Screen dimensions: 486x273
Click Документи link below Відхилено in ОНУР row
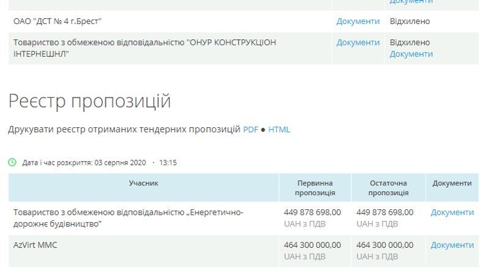[411, 54]
